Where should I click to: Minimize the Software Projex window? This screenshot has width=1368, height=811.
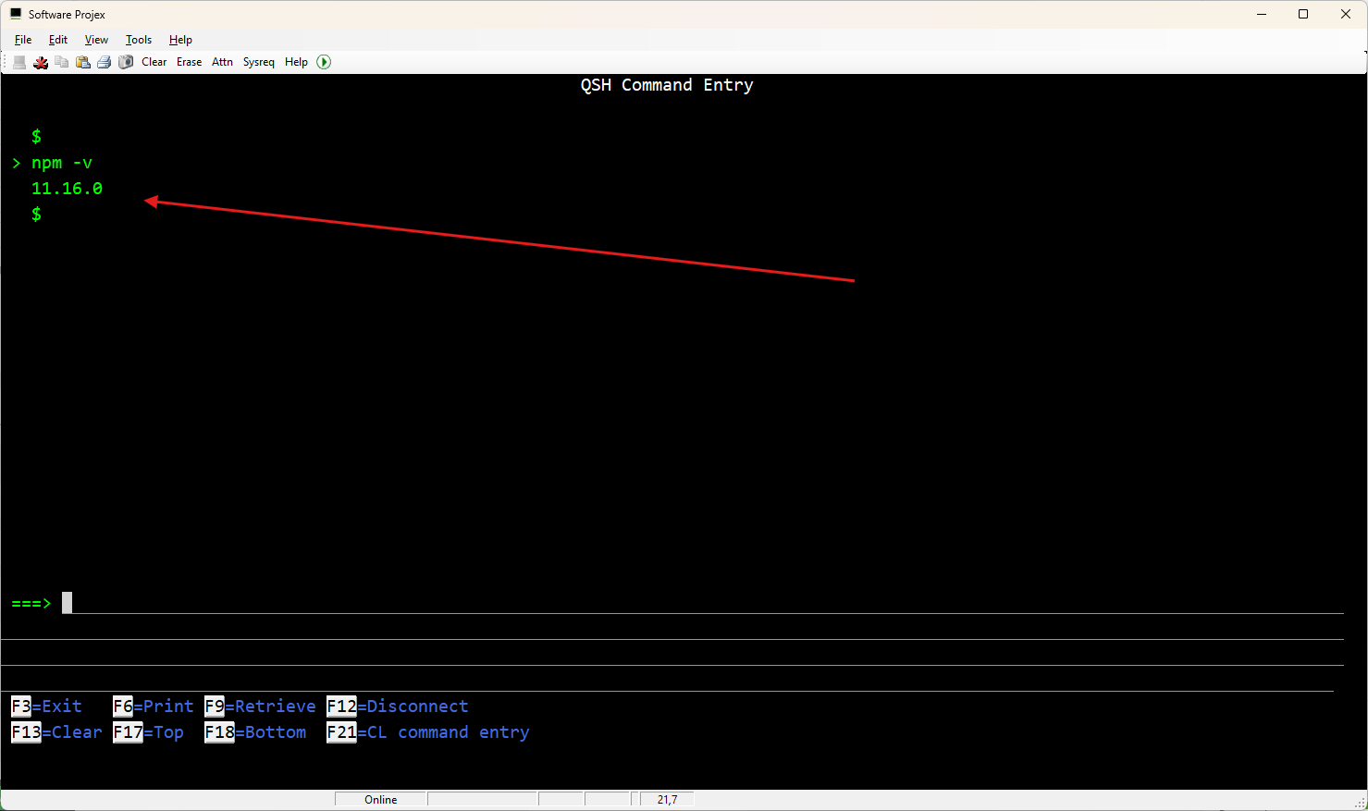click(x=1262, y=14)
